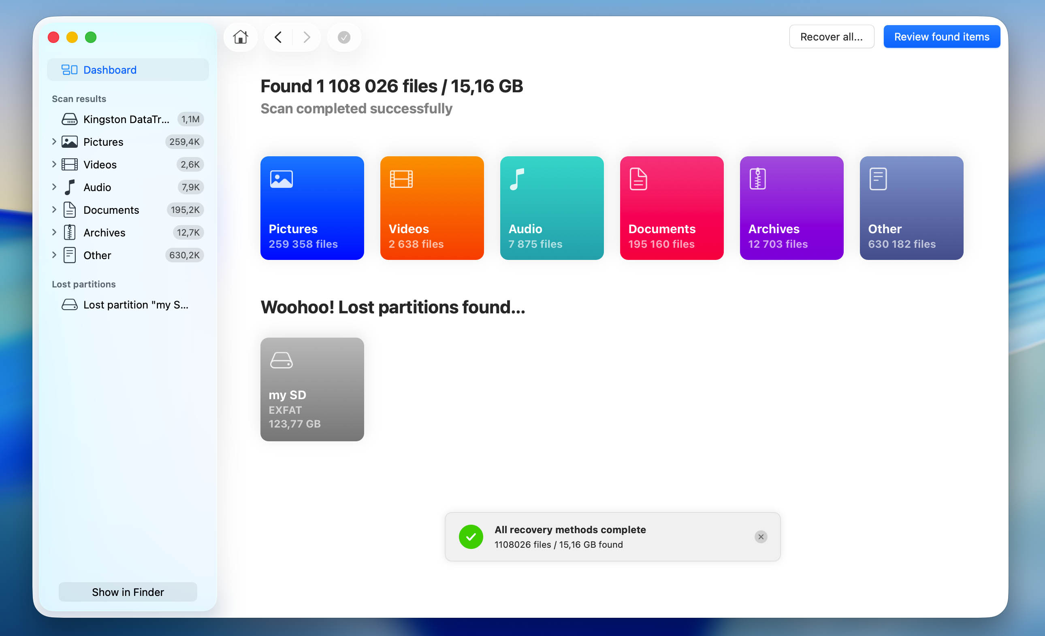Open the Videos card with 2 638 files
The width and height of the screenshot is (1045, 636).
point(432,208)
